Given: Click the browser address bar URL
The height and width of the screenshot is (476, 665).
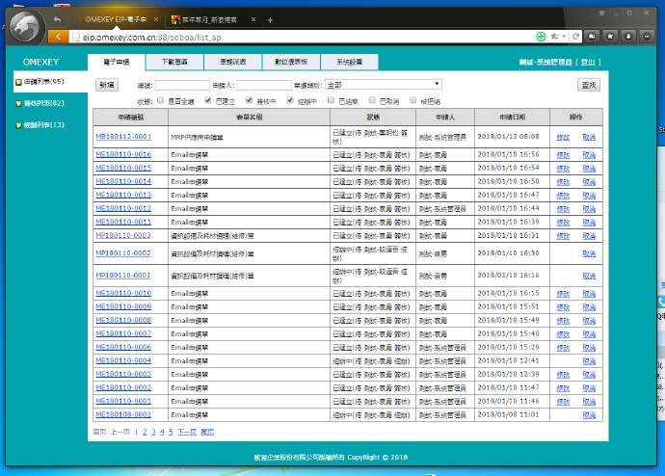Looking at the screenshot, I should [152, 38].
